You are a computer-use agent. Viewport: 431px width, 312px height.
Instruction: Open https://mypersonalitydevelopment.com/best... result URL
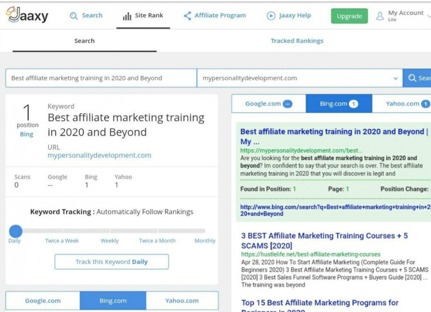click(301, 150)
